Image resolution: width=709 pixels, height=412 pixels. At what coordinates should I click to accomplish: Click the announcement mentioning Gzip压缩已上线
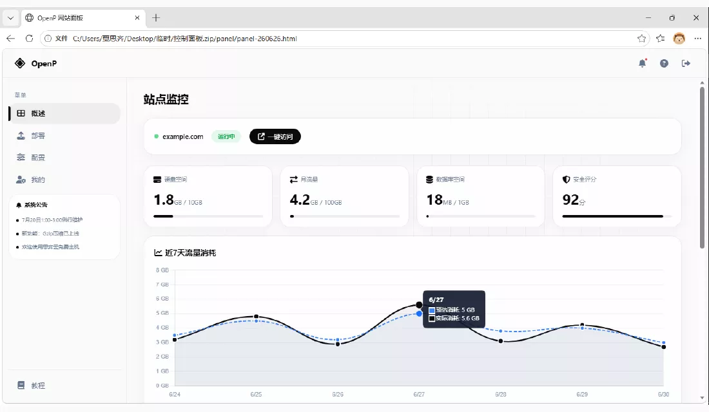(50, 234)
